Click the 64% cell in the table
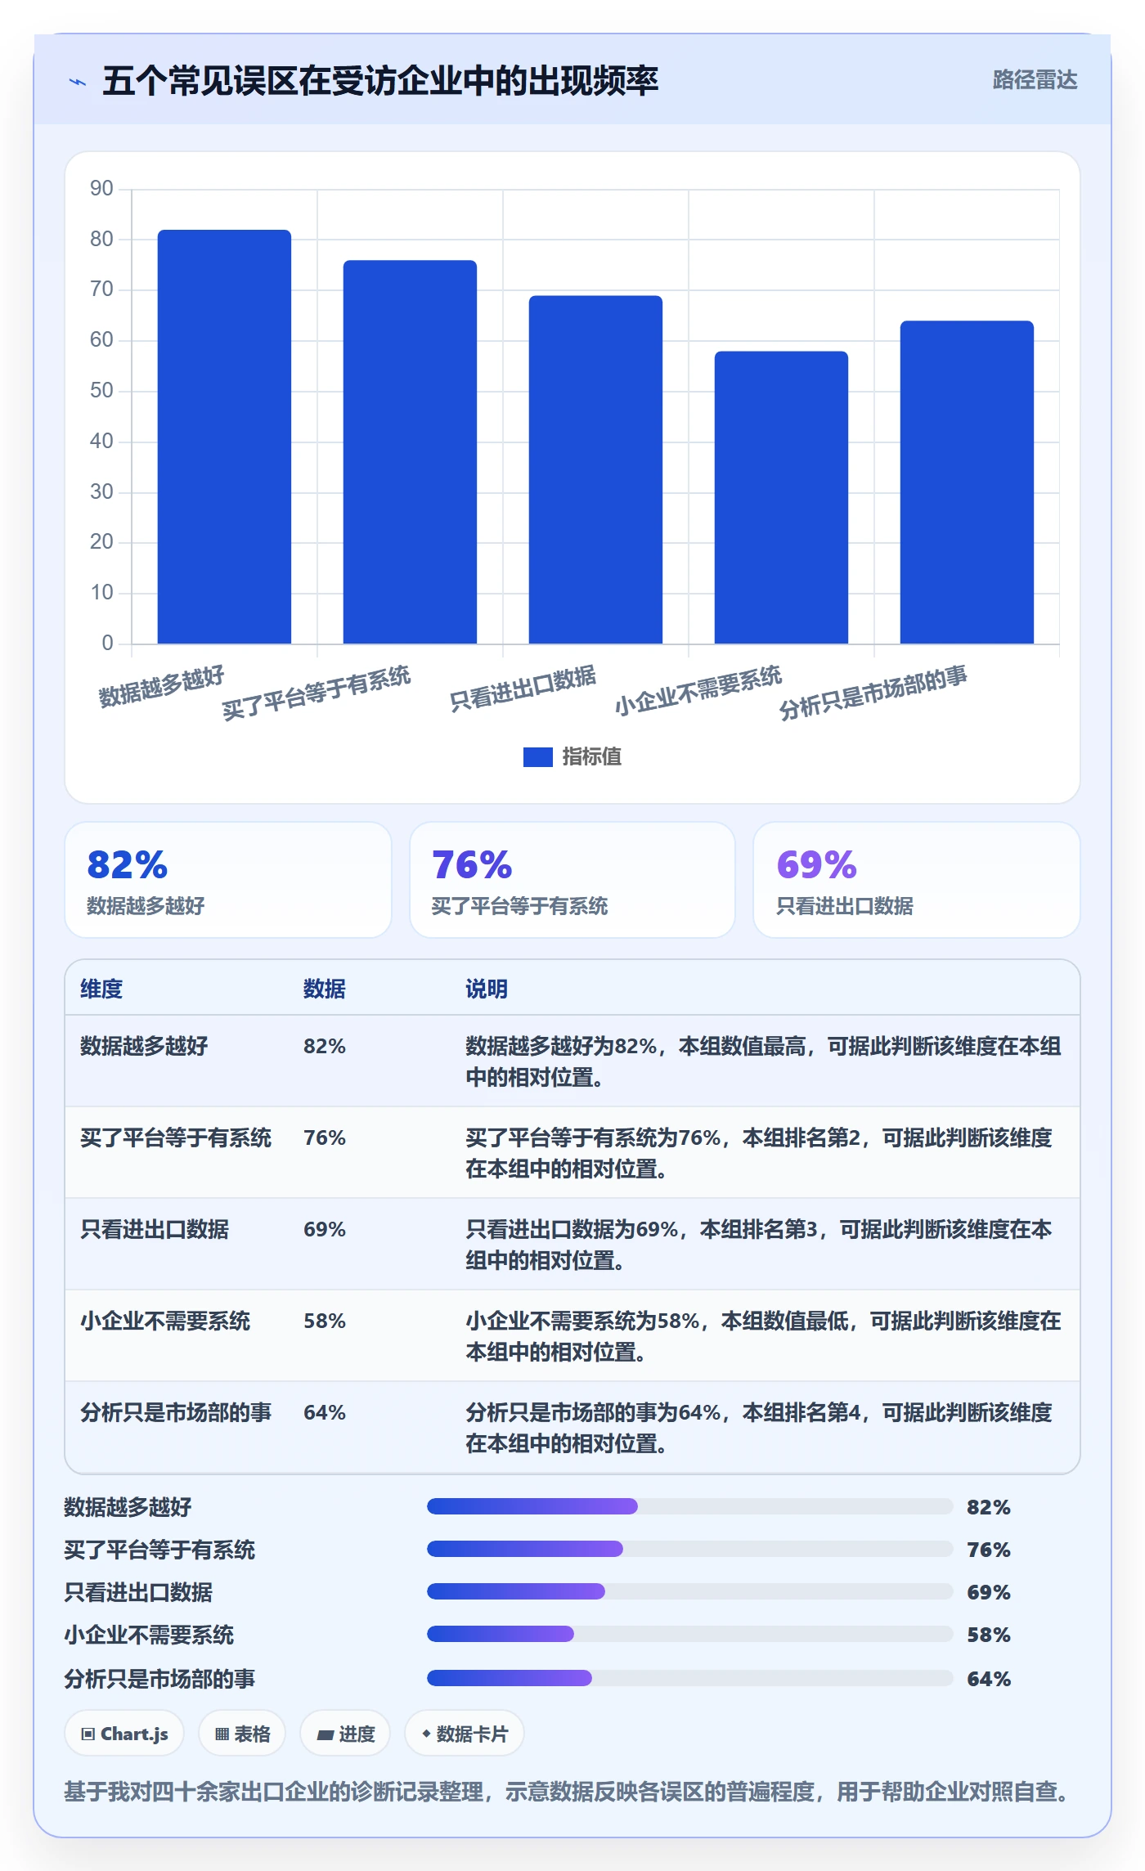This screenshot has width=1145, height=1871. coord(325,1412)
